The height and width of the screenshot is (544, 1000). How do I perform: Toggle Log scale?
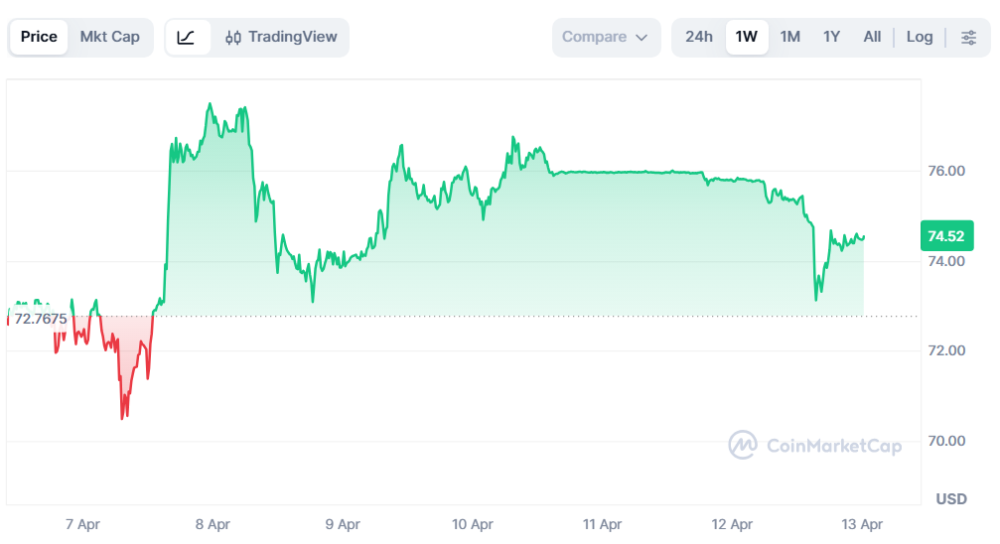(x=920, y=37)
